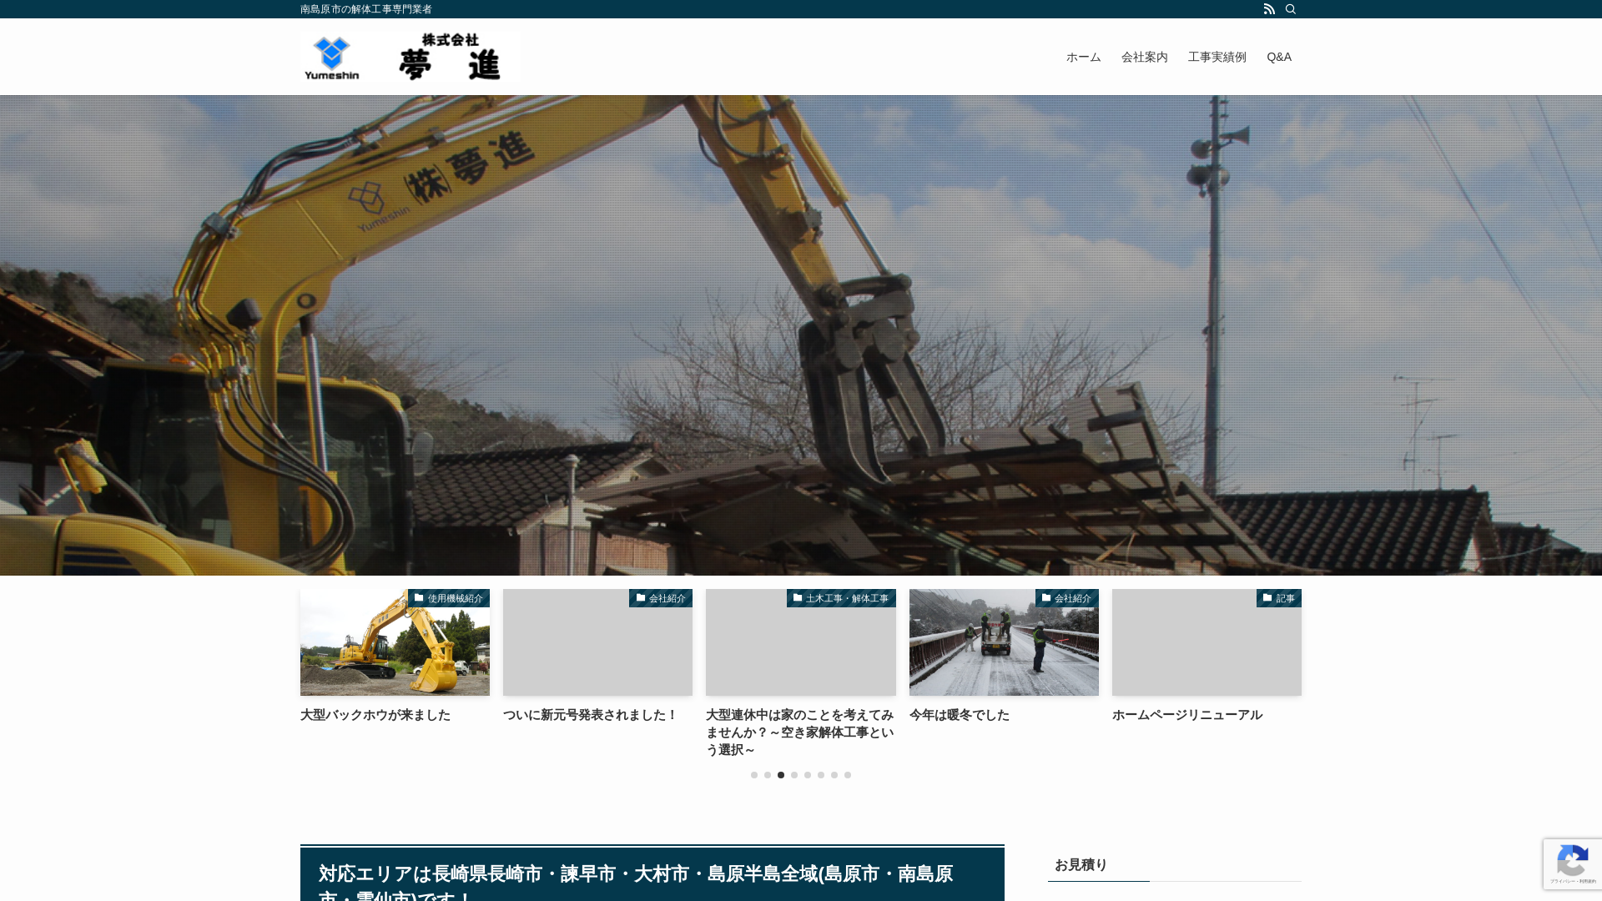The height and width of the screenshot is (901, 1602).
Task: Select the 工事実績例 navigation item
Action: tap(1217, 57)
